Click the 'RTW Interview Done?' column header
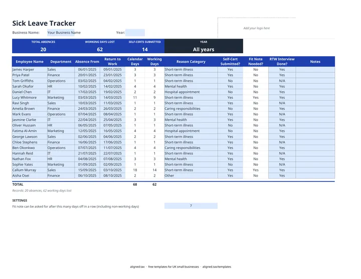The width and height of the screenshot is (361, 279). pyautogui.click(x=282, y=62)
